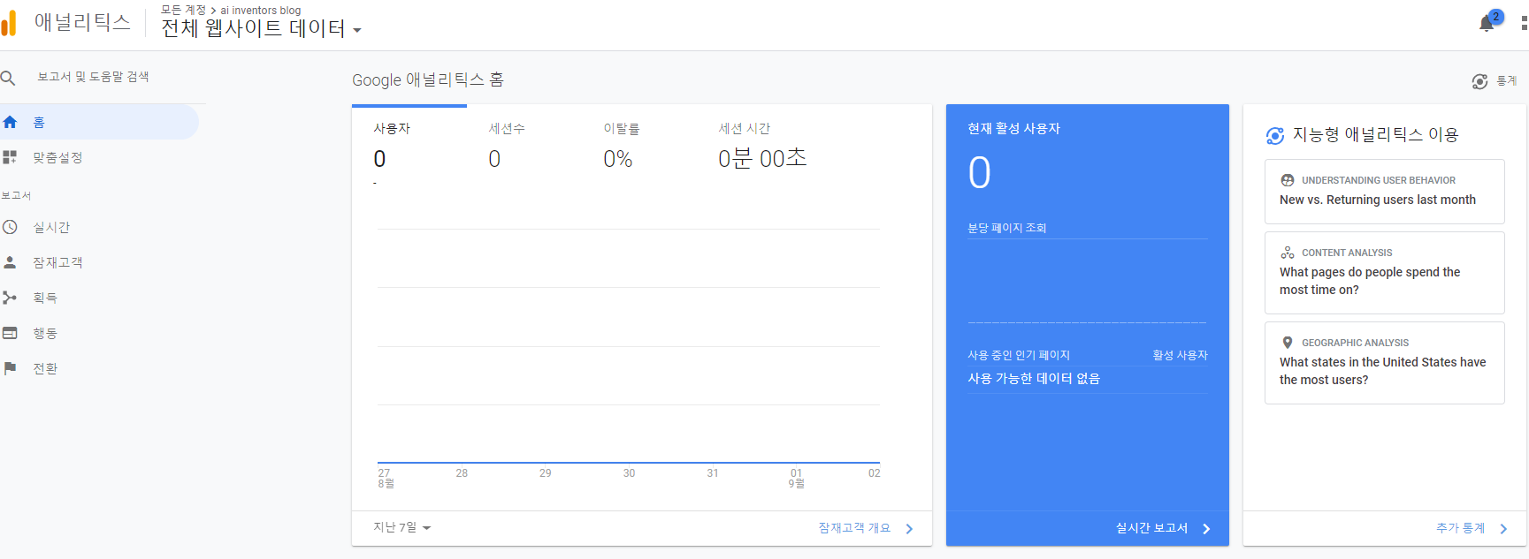Viewport: 1529px width, 559px height.
Task: Click the 애널리틱스 product name
Action: tap(82, 23)
